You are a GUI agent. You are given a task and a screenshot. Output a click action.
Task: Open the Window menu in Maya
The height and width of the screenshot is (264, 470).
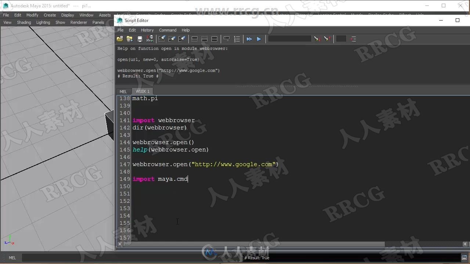pos(86,15)
